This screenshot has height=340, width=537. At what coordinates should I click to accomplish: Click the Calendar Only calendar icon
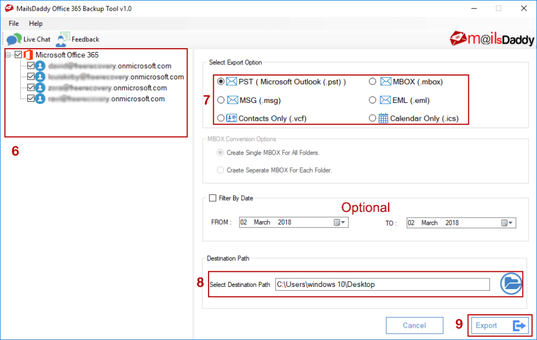coord(385,118)
